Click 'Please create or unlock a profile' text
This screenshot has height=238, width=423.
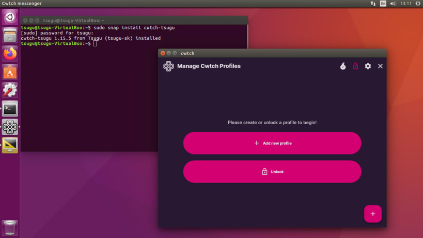tap(272, 123)
